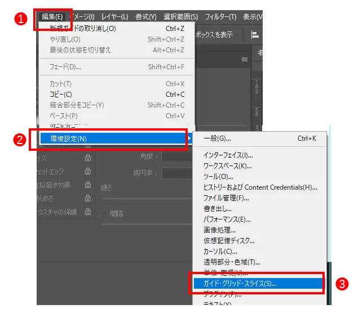Open インターフェイス(I)... preferences
The height and width of the screenshot is (318, 354).
click(228, 155)
